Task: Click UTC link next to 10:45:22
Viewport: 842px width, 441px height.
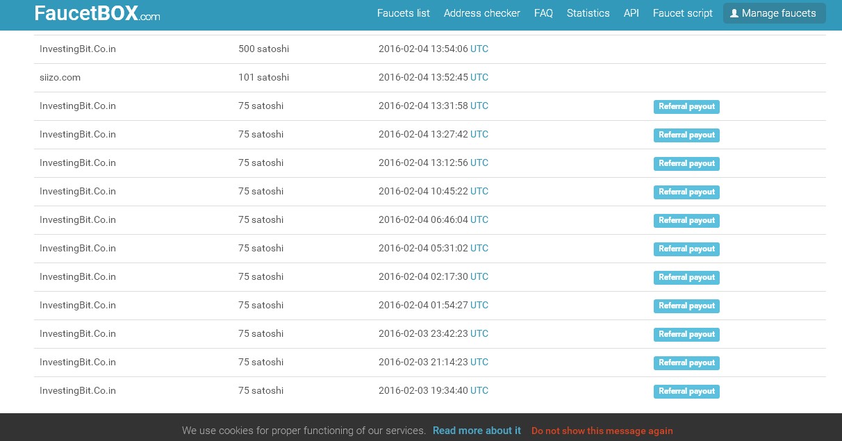Action: click(479, 191)
